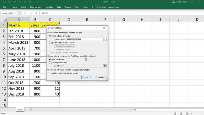The image size is (204, 115).
Task: Open the Page Layout ribbon tab
Action: 35,7
